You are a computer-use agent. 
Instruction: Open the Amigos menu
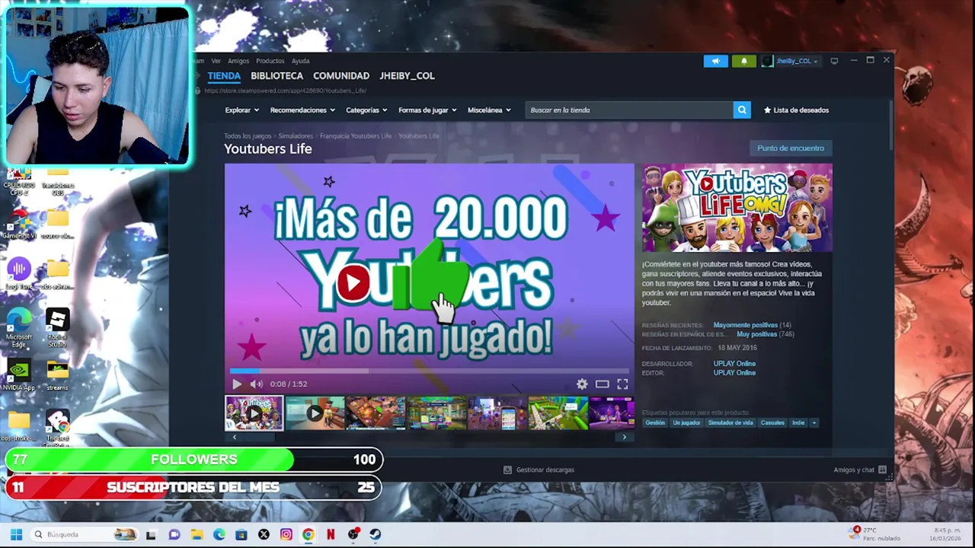tap(238, 61)
